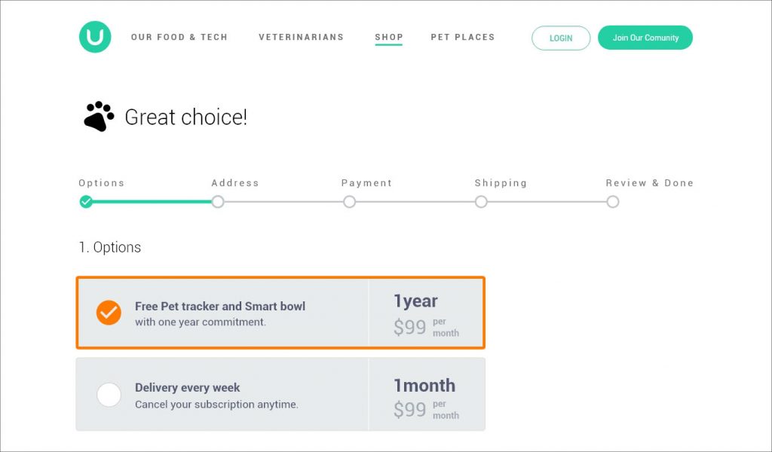Expand the 1 year pricing panel

pos(427,312)
